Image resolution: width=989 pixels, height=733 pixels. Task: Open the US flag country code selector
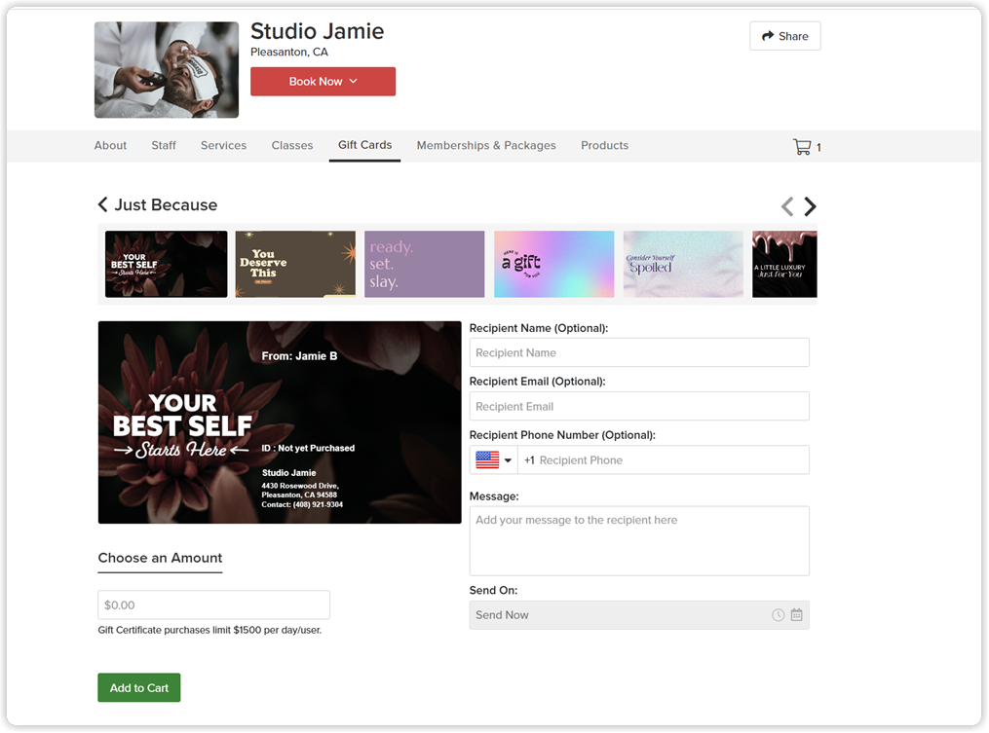point(493,460)
